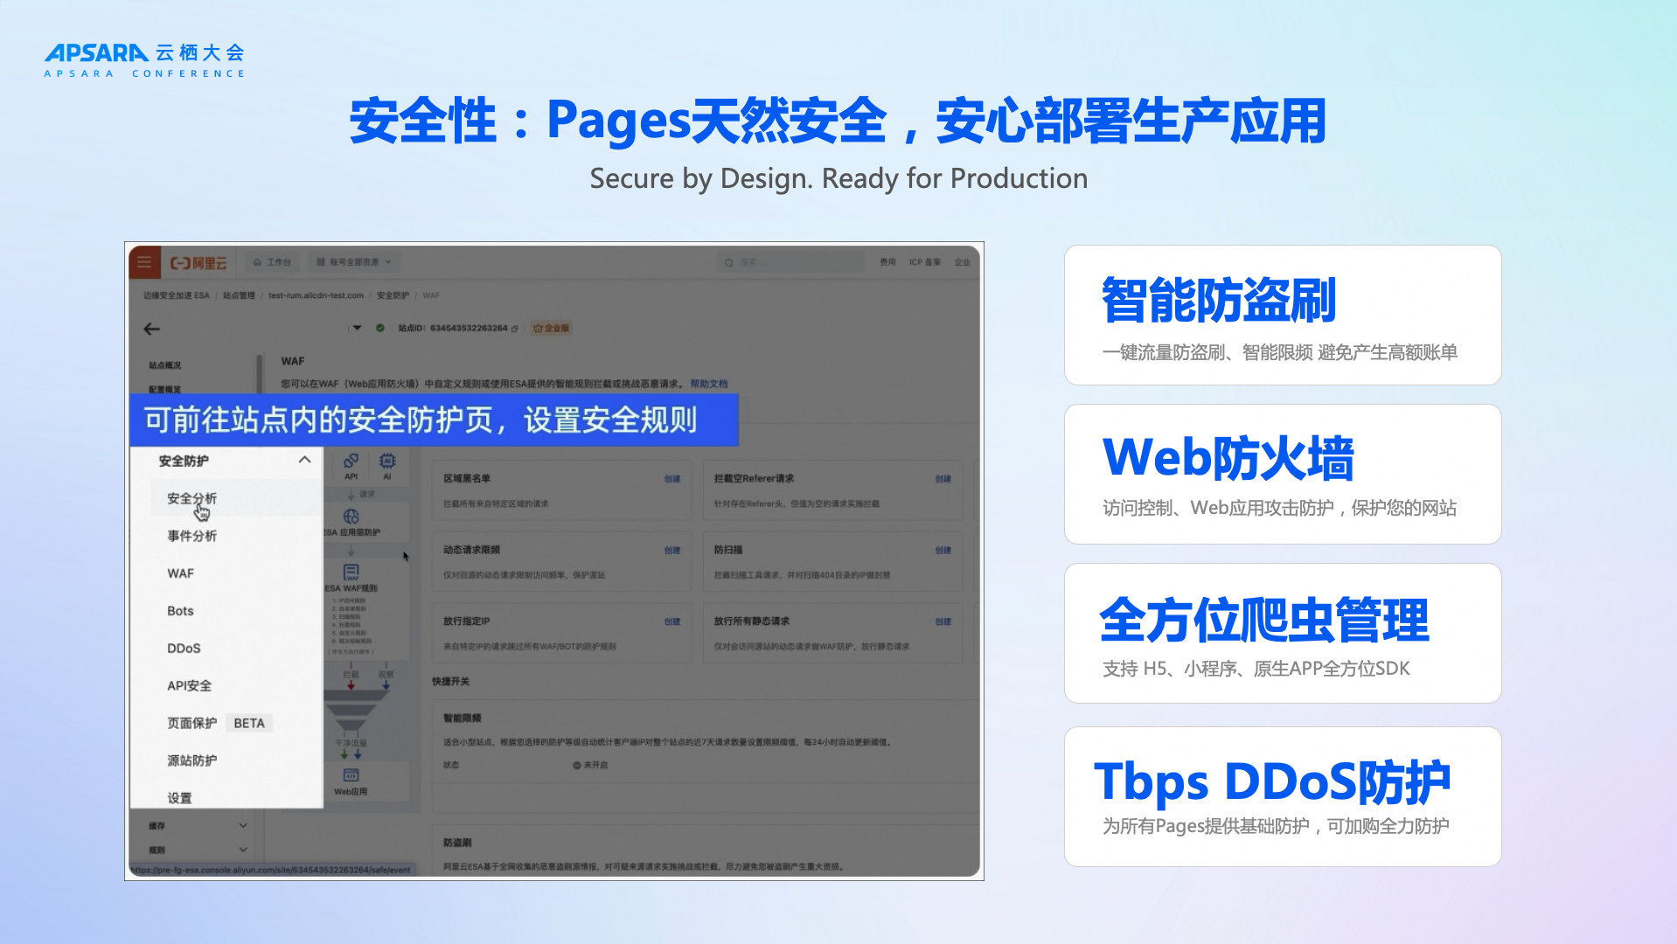The image size is (1677, 944).
Task: Collapse the 安全防护 menu section
Action: [x=304, y=460]
